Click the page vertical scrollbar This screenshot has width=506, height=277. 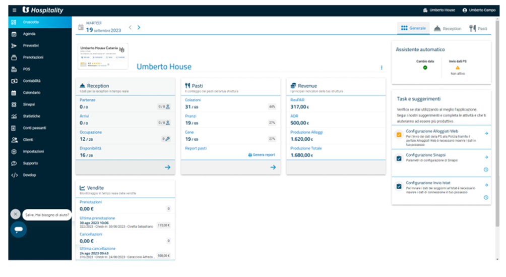(497, 123)
